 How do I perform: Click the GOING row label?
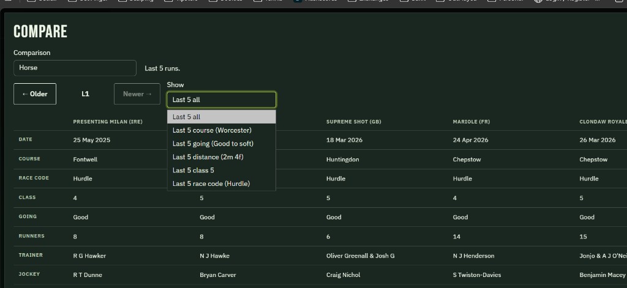[x=28, y=216]
